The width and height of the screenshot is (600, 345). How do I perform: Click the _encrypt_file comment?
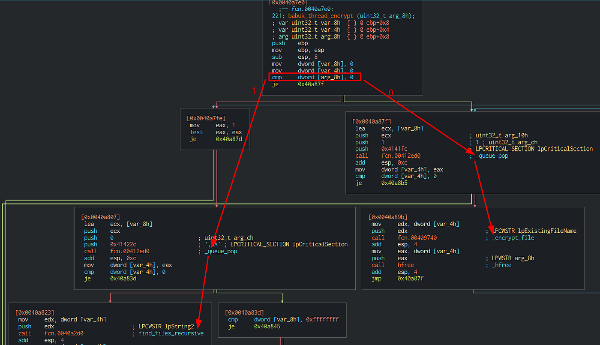(x=513, y=238)
